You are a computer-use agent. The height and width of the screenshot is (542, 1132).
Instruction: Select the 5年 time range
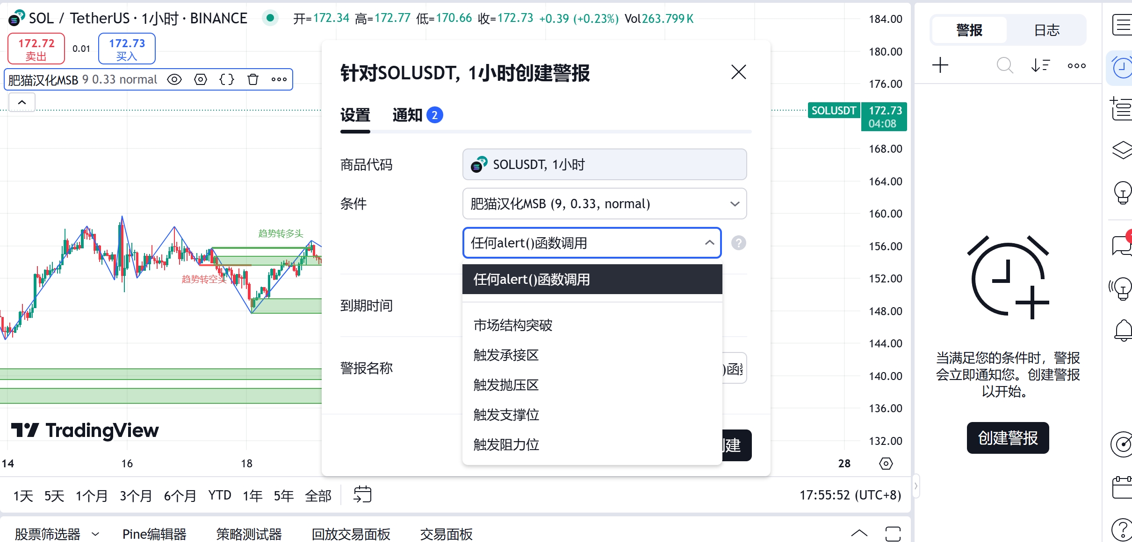(x=284, y=495)
